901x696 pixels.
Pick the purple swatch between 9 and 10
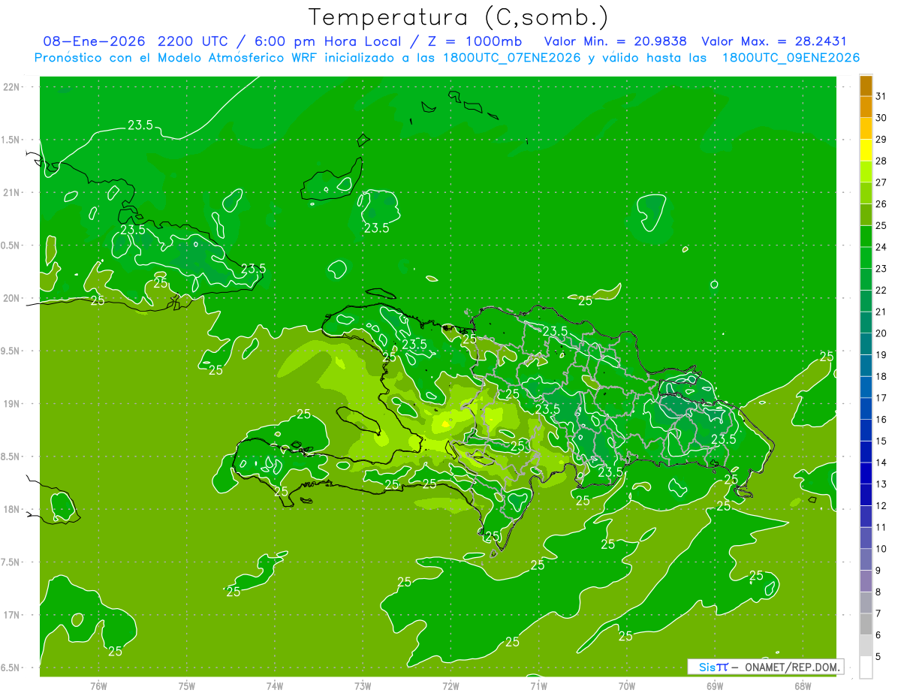[x=866, y=559]
